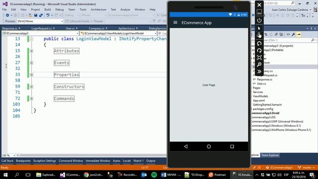The image size is (318, 179).
Task: Open the Edit menu
Action: (x=13, y=9)
